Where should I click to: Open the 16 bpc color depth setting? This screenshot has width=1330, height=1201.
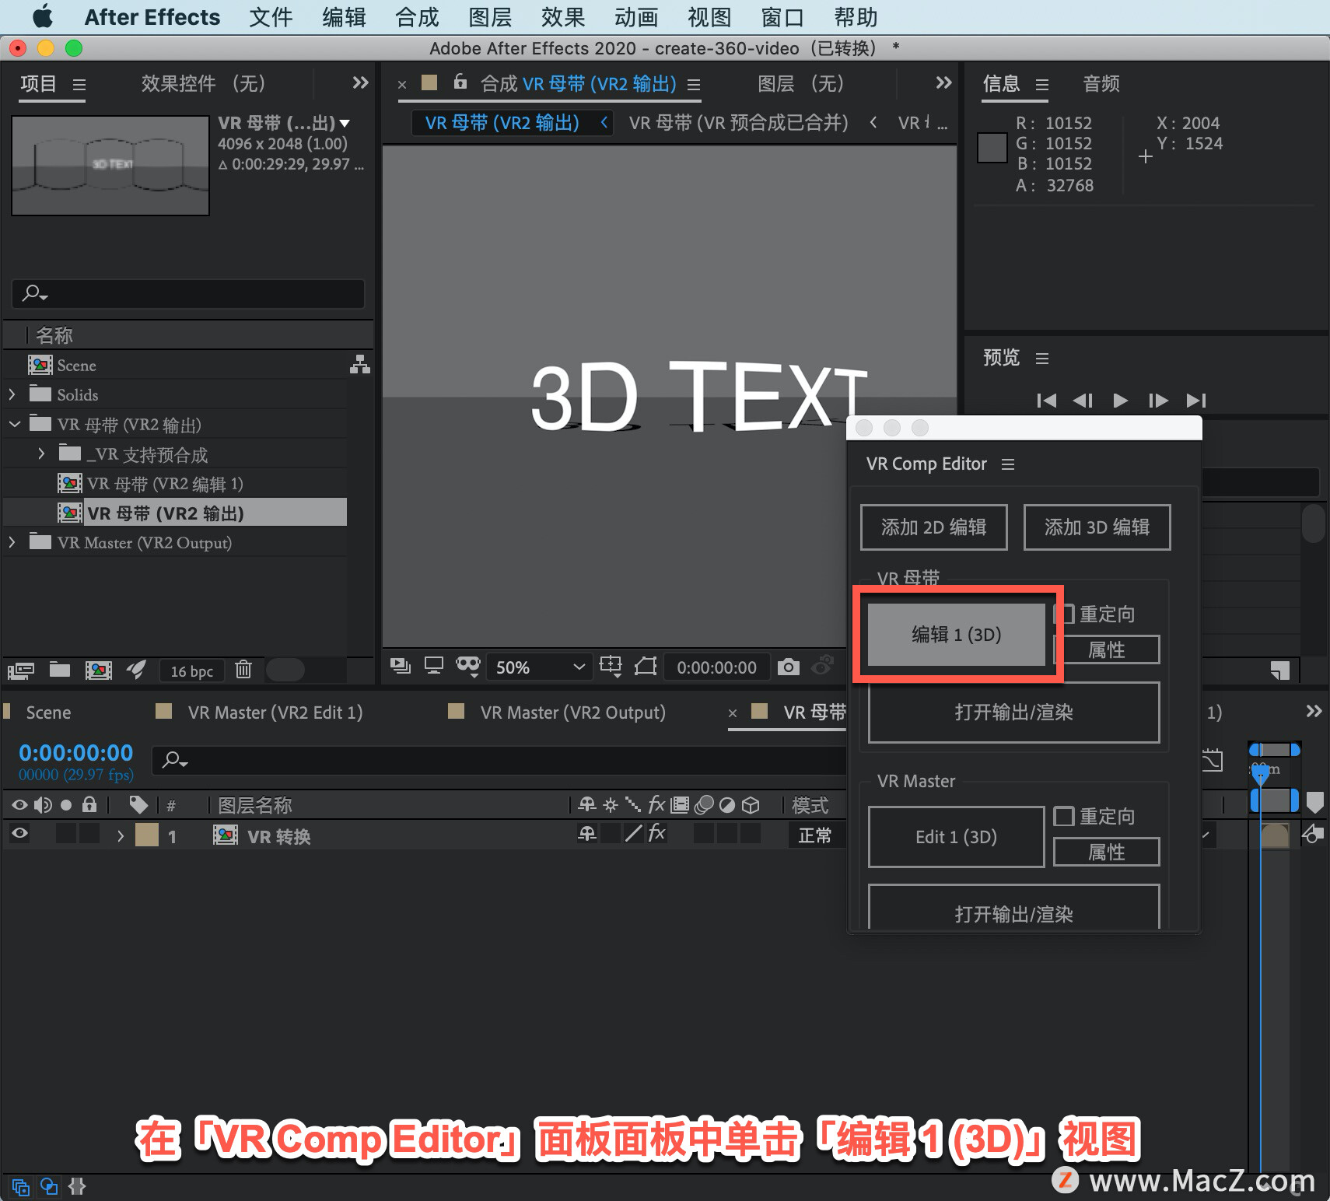click(191, 671)
